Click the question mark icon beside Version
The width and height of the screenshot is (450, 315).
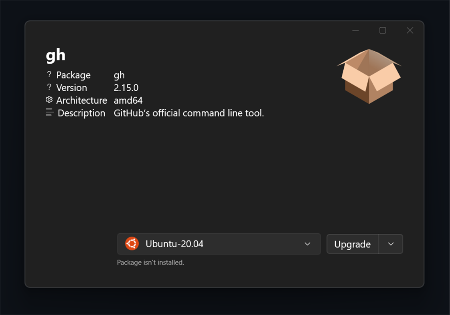coord(49,87)
